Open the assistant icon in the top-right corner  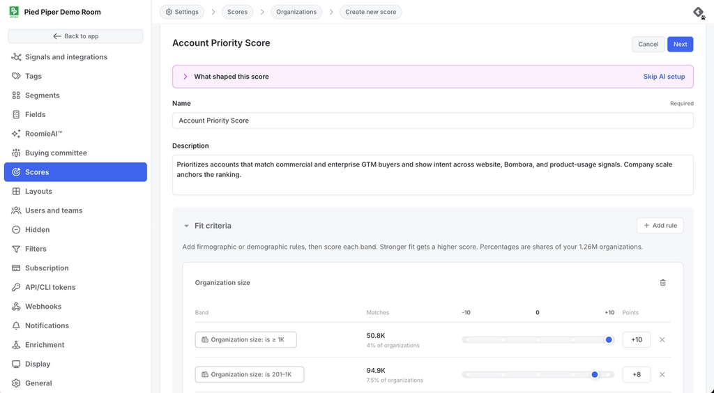[699, 13]
